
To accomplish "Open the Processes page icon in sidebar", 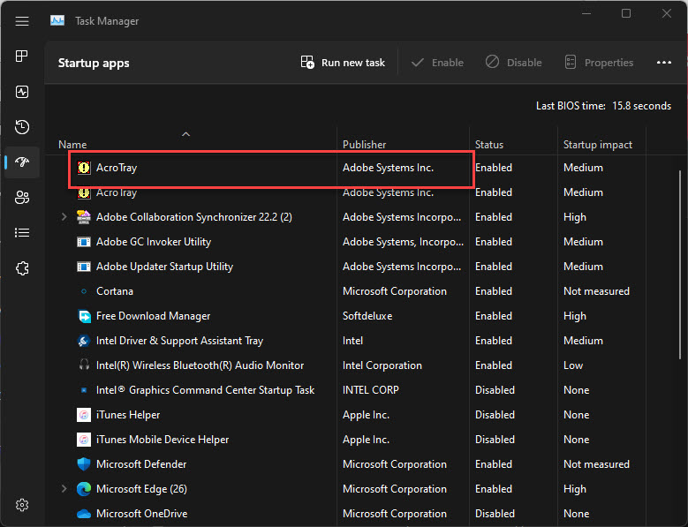I will coord(22,56).
